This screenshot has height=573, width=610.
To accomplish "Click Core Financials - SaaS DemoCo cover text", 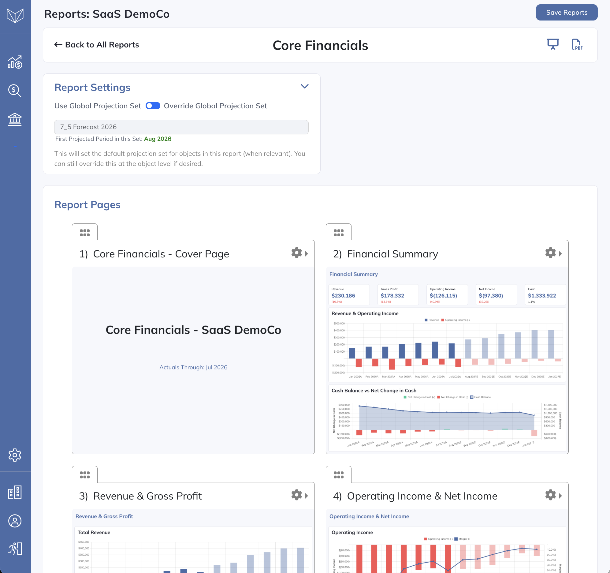I will click(x=193, y=330).
